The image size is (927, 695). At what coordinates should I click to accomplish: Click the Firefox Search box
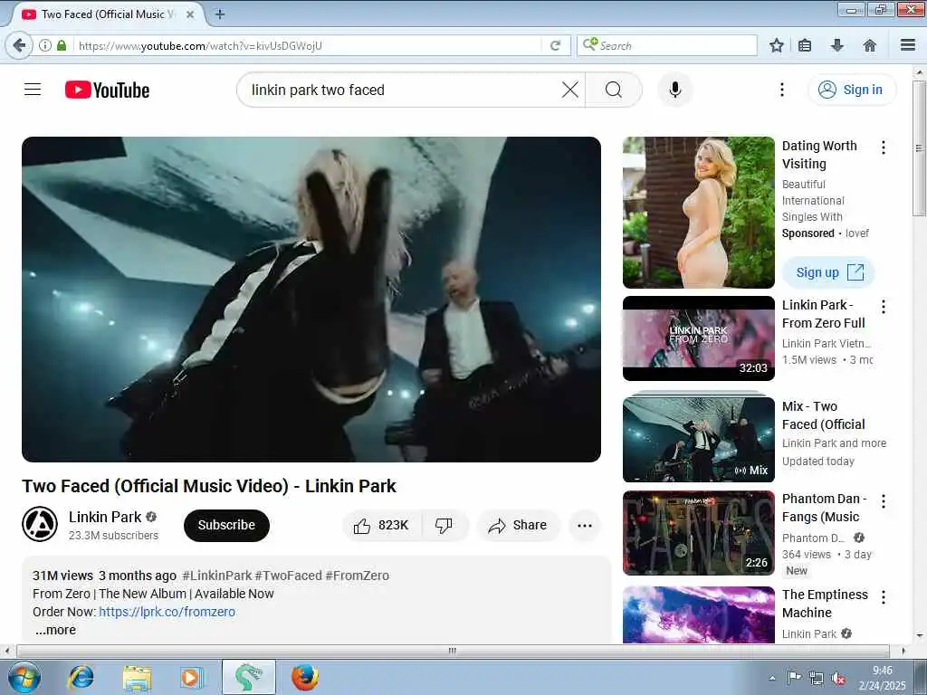(x=667, y=45)
